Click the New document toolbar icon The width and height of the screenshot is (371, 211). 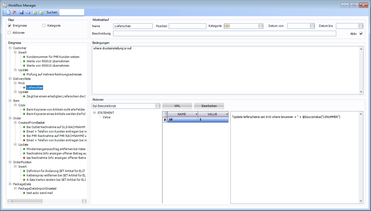click(x=8, y=12)
